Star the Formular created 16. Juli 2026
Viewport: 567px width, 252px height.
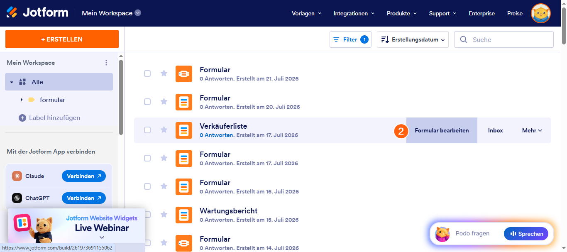tap(164, 186)
